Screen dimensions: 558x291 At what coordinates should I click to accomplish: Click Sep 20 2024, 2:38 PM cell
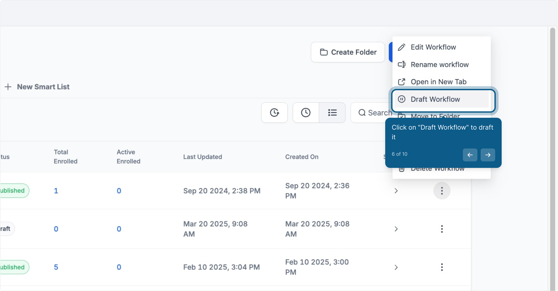(222, 191)
